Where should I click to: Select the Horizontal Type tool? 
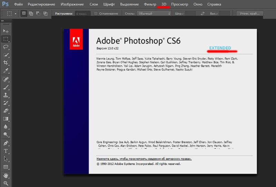6,151
